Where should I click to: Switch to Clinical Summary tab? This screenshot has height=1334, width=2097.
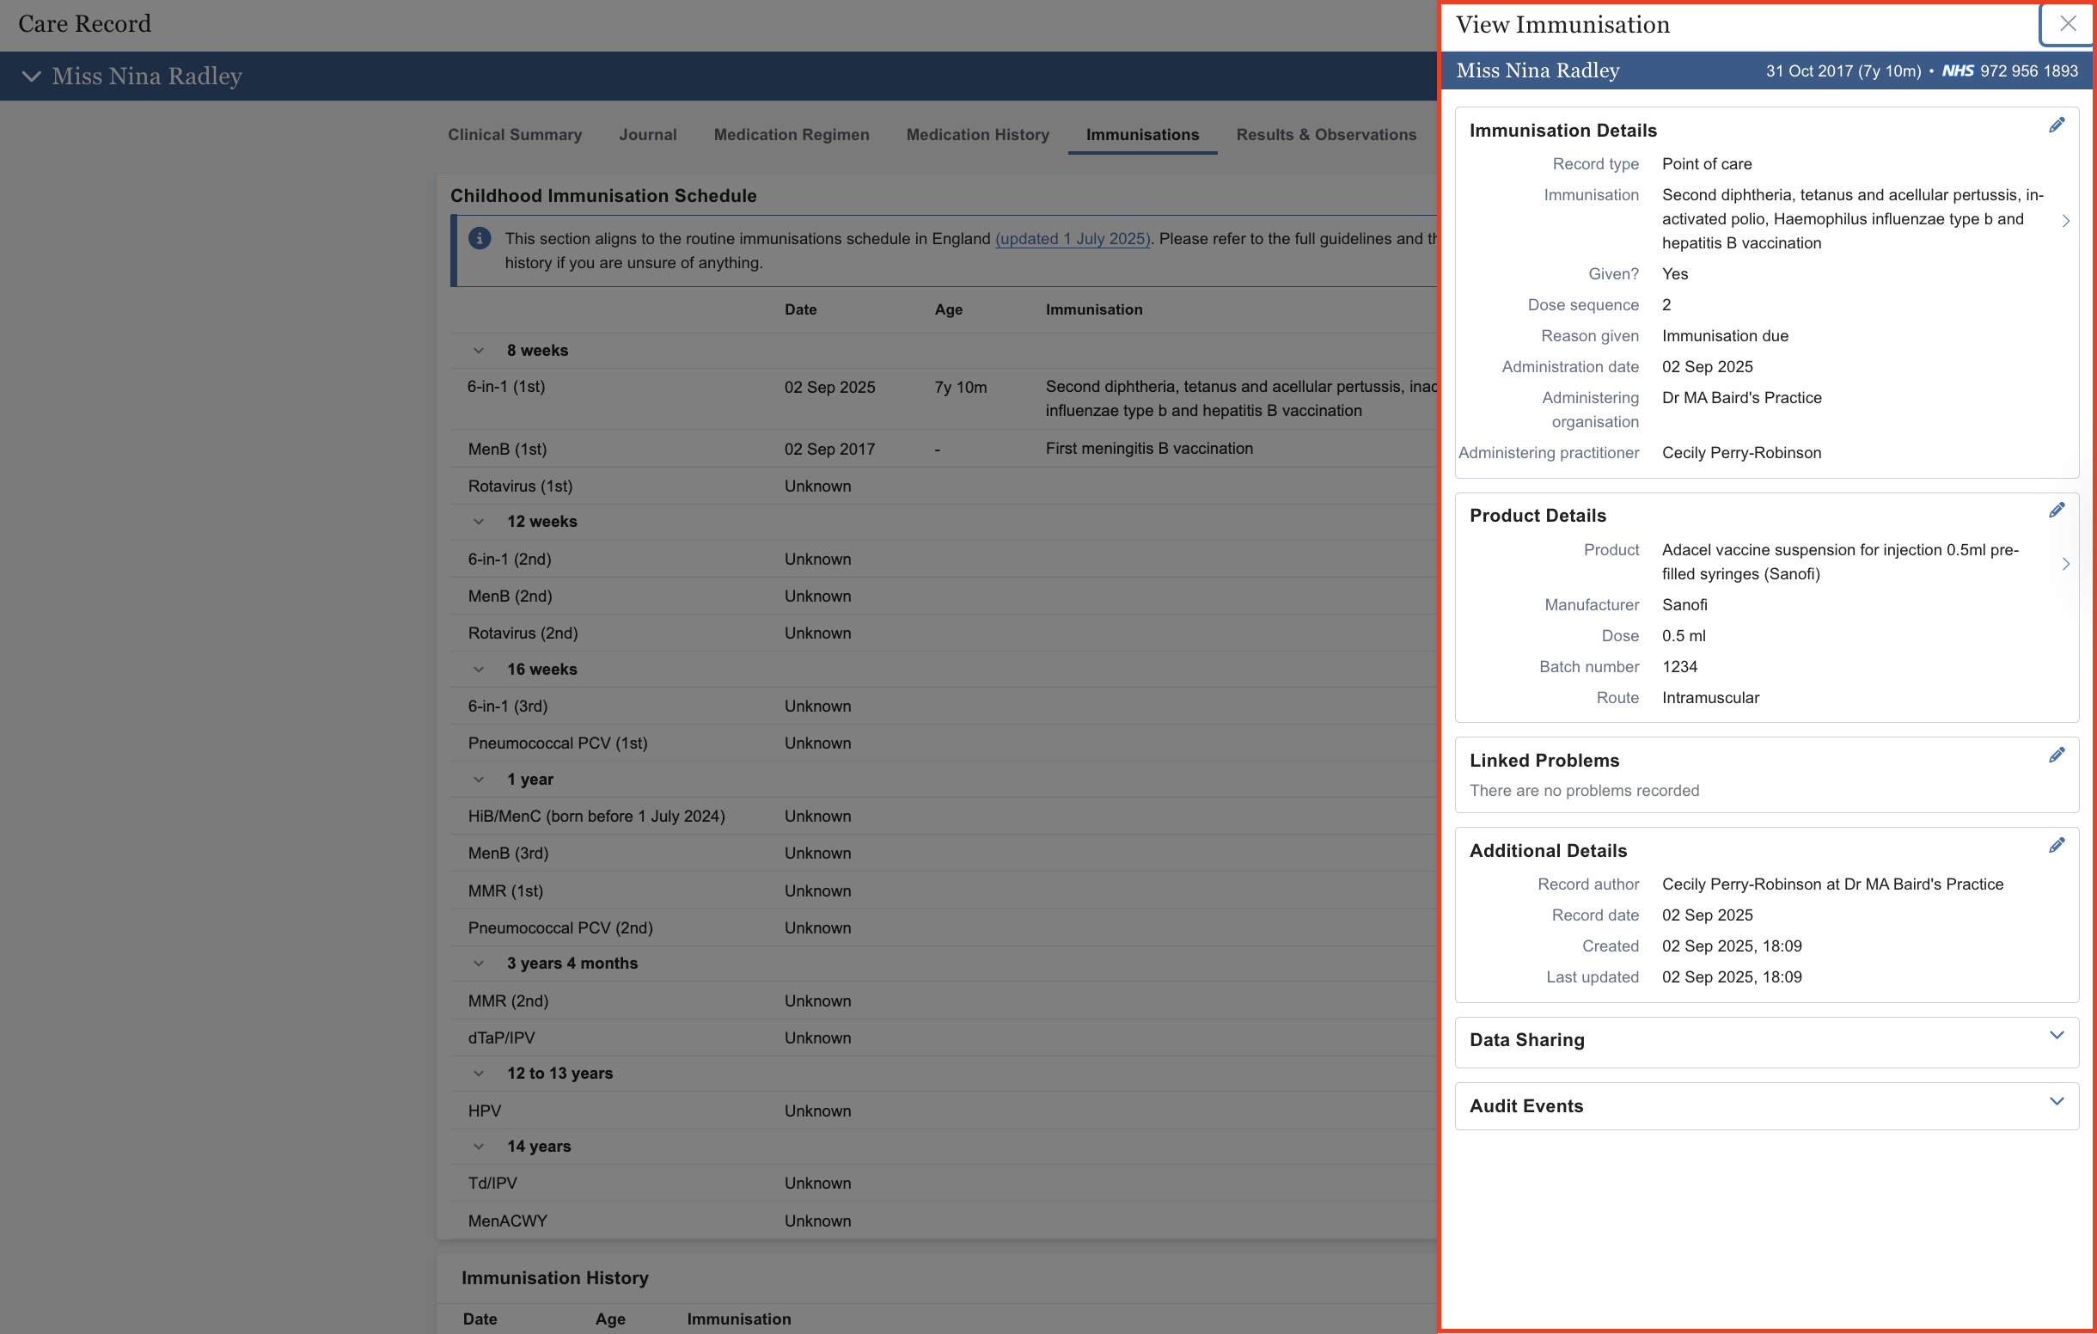pyautogui.click(x=515, y=135)
